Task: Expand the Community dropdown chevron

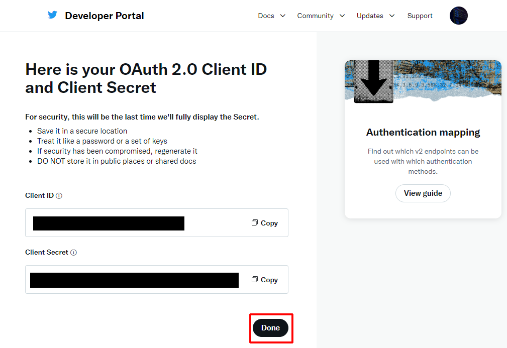Action: [342, 16]
